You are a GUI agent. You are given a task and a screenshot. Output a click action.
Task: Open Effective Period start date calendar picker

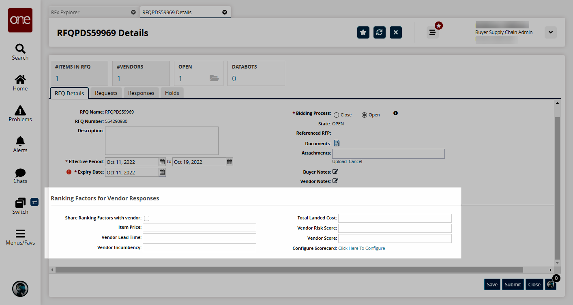click(x=162, y=162)
